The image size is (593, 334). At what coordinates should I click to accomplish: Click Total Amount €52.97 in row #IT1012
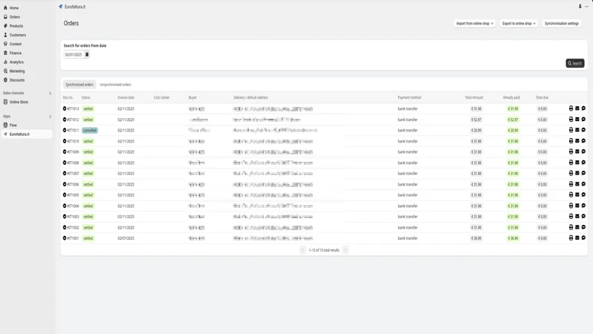point(477,119)
